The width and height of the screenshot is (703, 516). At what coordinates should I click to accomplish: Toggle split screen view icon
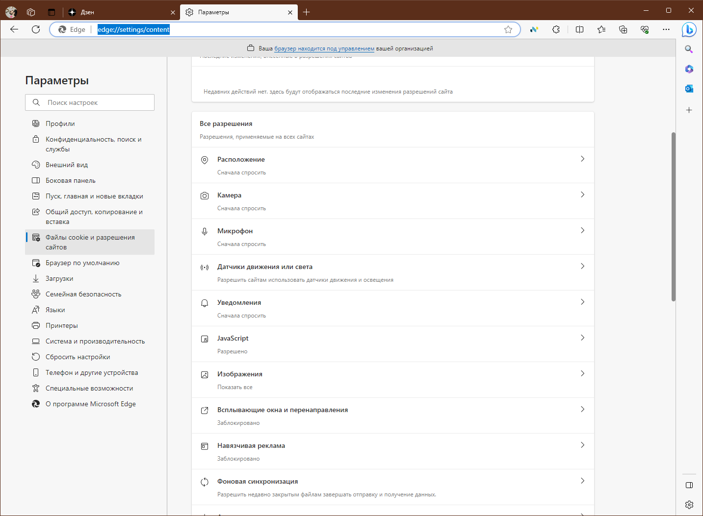point(579,29)
